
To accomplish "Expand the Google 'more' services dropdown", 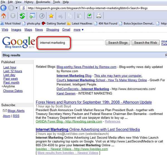I will [78, 30].
